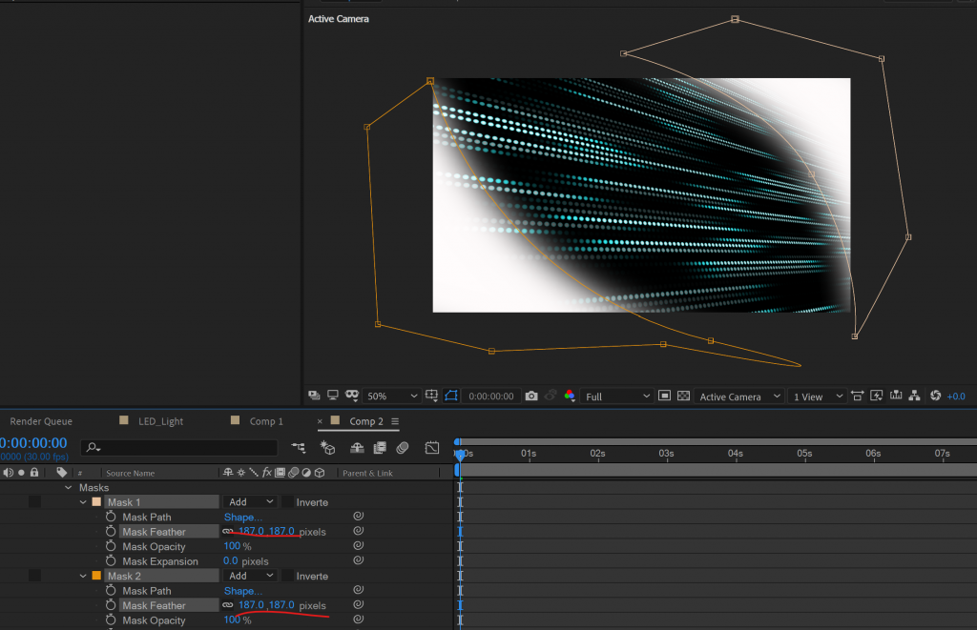This screenshot has width=977, height=630.
Task: Open the Render Queue tab
Action: pos(41,421)
